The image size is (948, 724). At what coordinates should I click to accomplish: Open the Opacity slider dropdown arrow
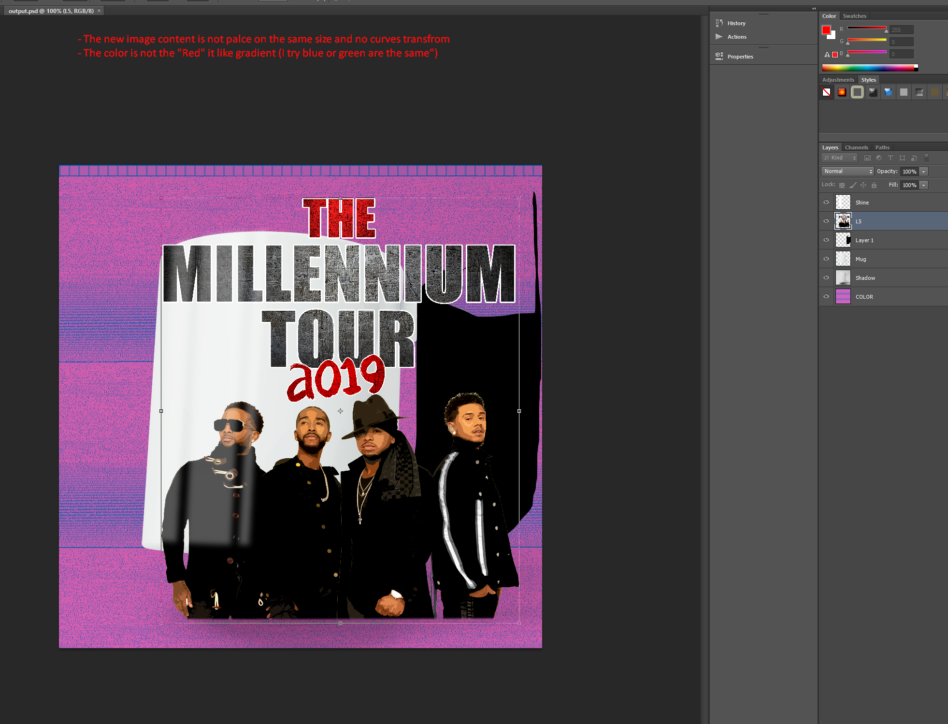tap(923, 172)
